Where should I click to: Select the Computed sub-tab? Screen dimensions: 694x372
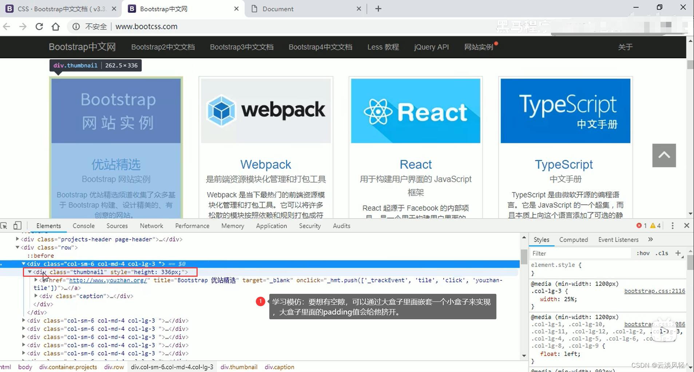point(574,240)
